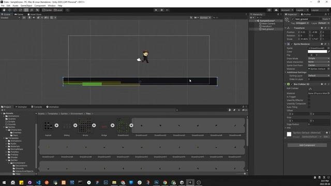The height and width of the screenshot is (186, 331).
Task: Open the Window menu
Action: (52, 6)
